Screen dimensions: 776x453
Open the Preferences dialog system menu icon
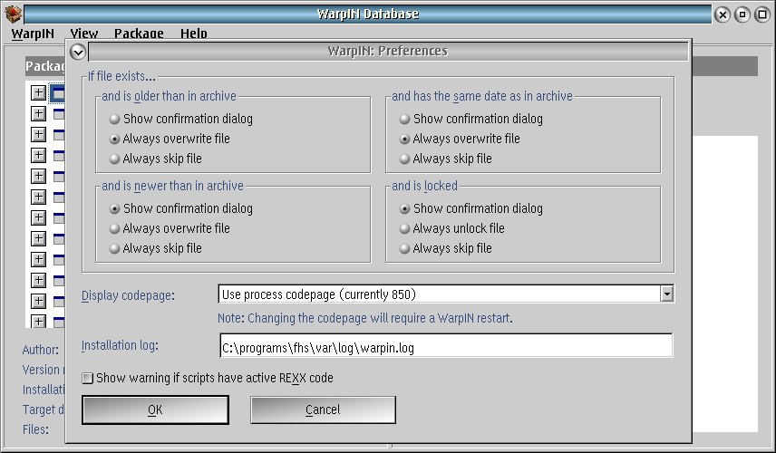point(77,52)
